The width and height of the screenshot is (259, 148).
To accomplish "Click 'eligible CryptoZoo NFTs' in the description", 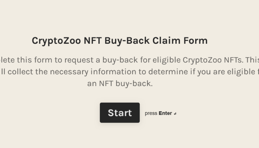I will click(x=191, y=60).
